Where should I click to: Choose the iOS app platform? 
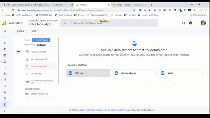[x=88, y=73]
